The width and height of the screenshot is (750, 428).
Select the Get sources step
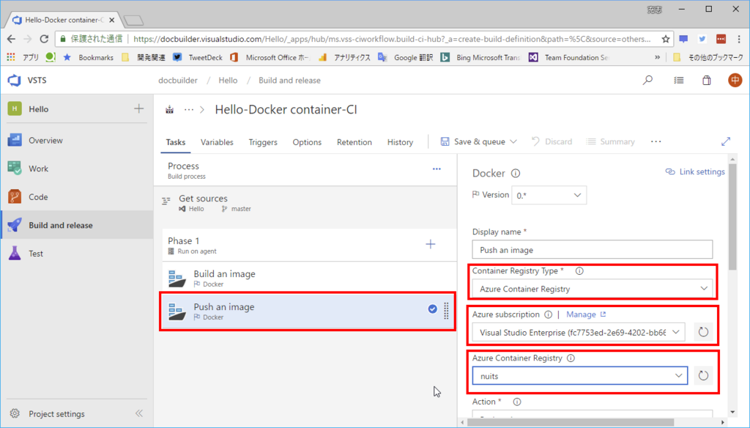pyautogui.click(x=306, y=202)
